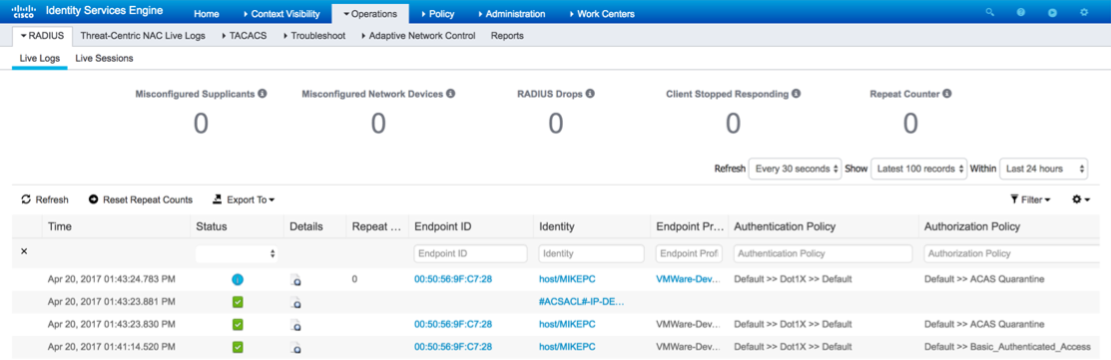Open the Export To menu
1111x360 pixels.
click(244, 200)
